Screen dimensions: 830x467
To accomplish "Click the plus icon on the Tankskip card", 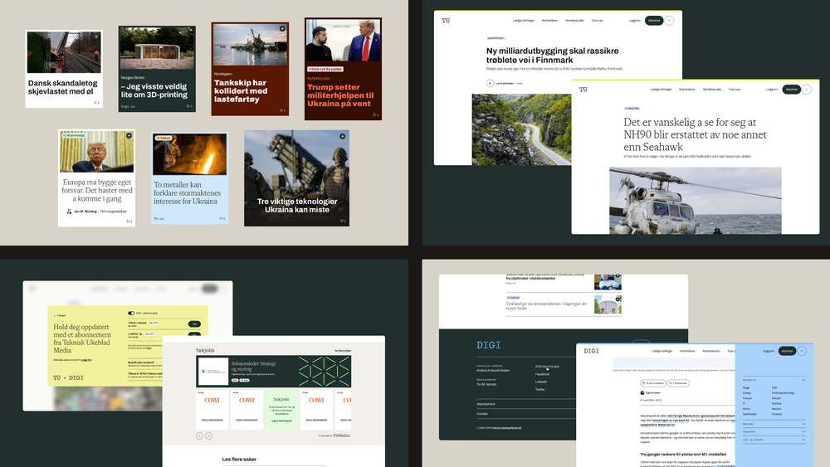I will (x=282, y=28).
